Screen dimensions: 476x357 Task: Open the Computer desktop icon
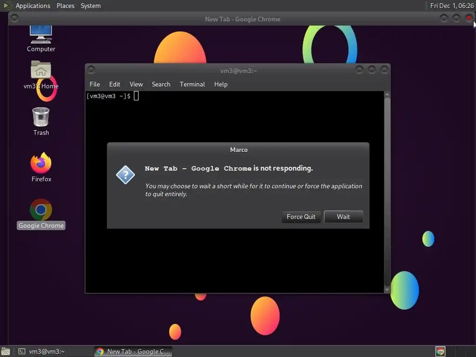point(41,38)
